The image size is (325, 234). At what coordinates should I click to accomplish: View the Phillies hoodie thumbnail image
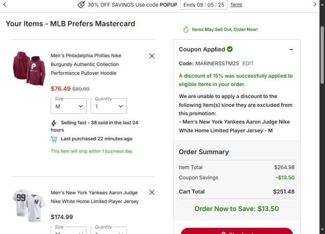tap(29, 68)
